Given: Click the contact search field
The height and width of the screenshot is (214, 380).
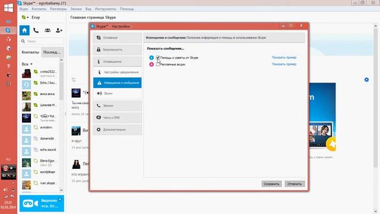Looking at the screenshot, I should click(42, 41).
